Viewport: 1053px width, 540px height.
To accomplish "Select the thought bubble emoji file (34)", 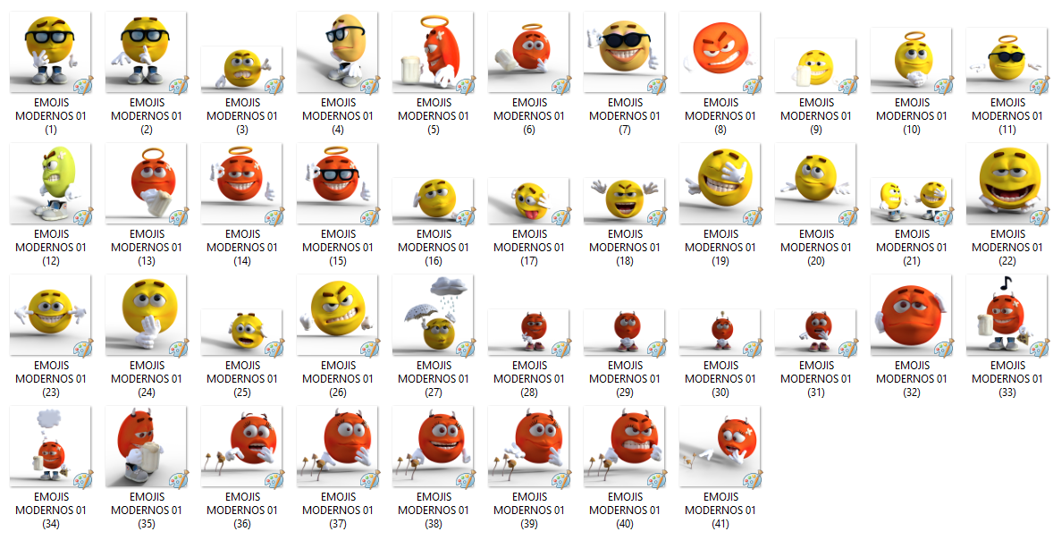I will pos(50,447).
